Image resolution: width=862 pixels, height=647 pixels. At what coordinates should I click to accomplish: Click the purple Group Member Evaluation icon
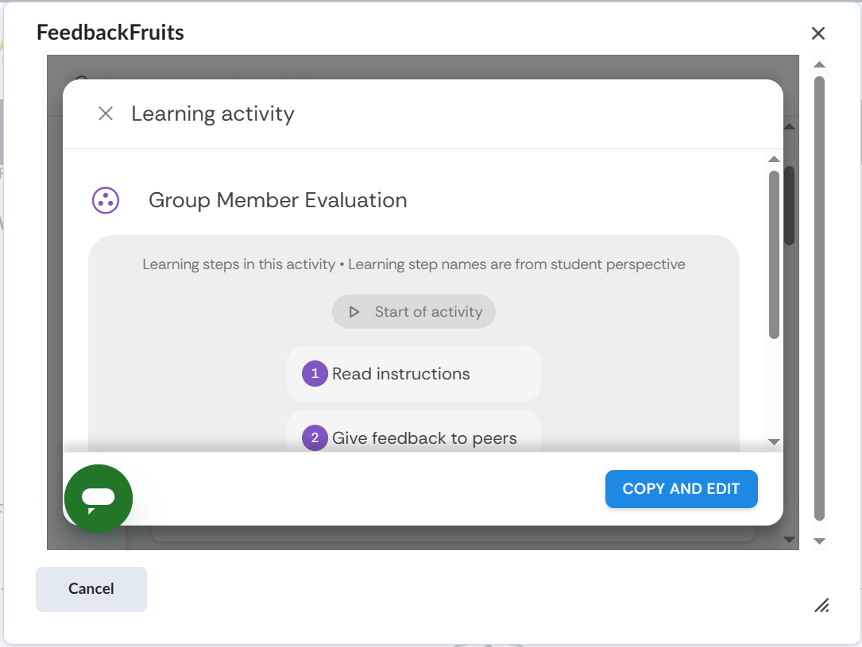[x=106, y=201]
